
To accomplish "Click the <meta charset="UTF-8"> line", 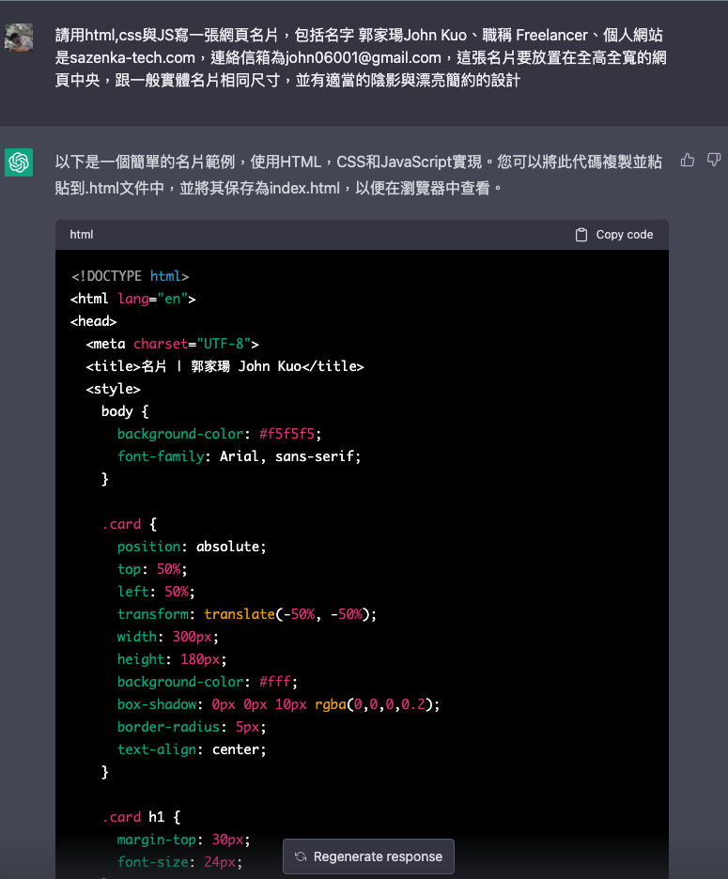I will pyautogui.click(x=172, y=344).
